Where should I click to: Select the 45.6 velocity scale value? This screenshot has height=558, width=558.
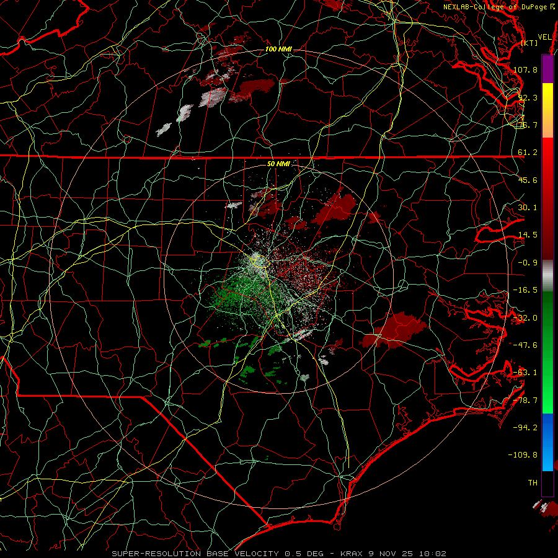tap(528, 180)
